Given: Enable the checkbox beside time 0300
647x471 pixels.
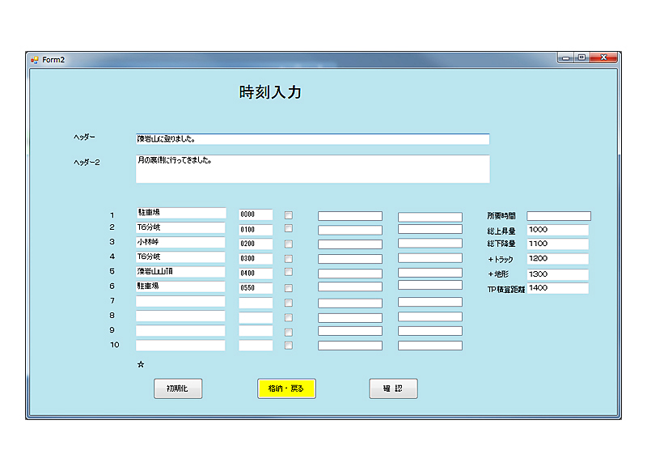Looking at the screenshot, I should (288, 258).
